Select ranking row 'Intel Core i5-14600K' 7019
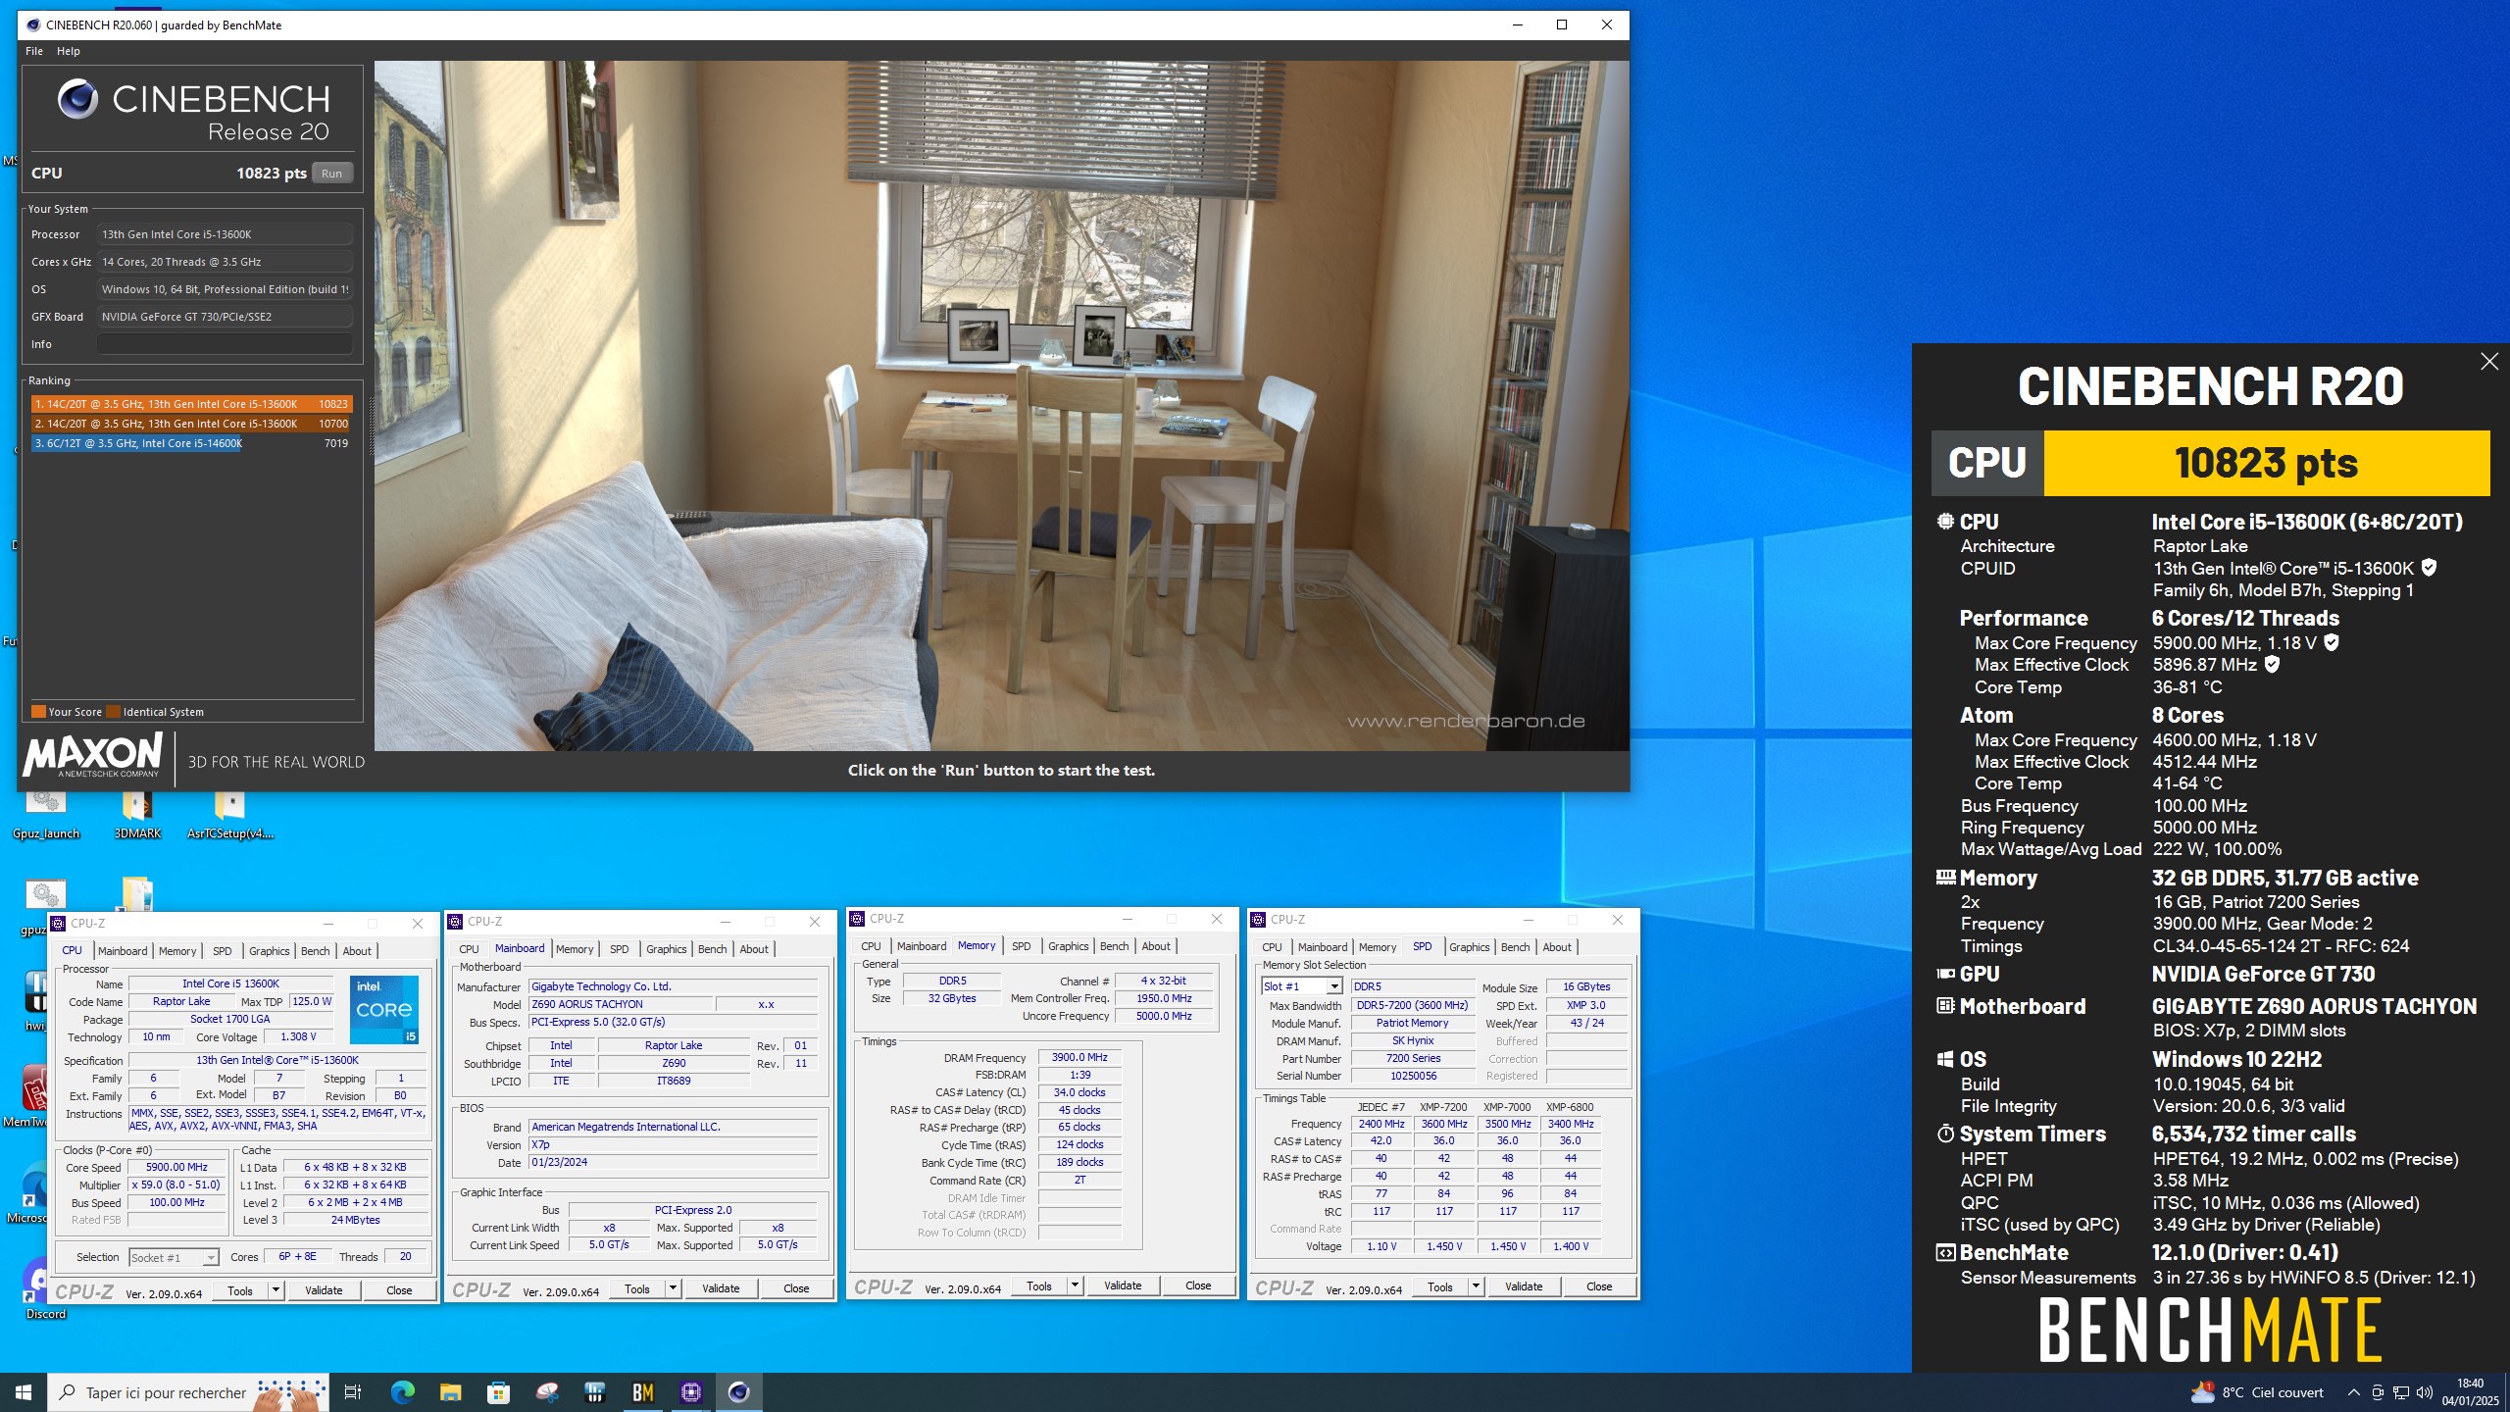The height and width of the screenshot is (1412, 2510). 191,443
